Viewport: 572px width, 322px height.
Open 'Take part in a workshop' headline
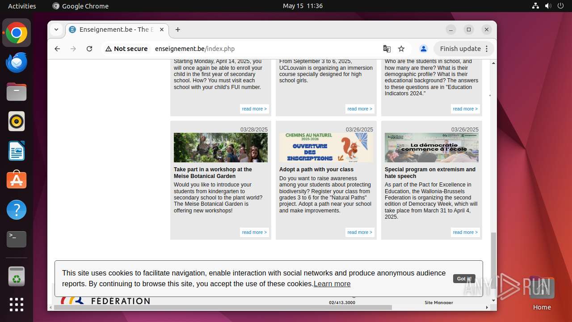tap(213, 173)
